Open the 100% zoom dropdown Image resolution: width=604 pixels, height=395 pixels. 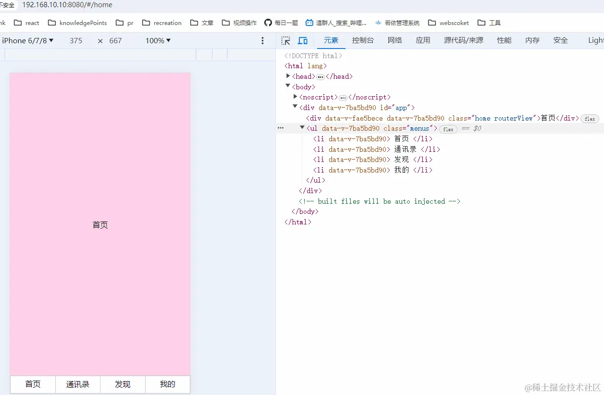158,41
